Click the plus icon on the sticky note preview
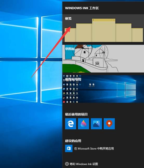 [93, 20]
